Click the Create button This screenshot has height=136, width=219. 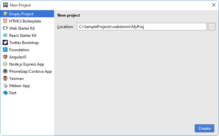[205, 128]
